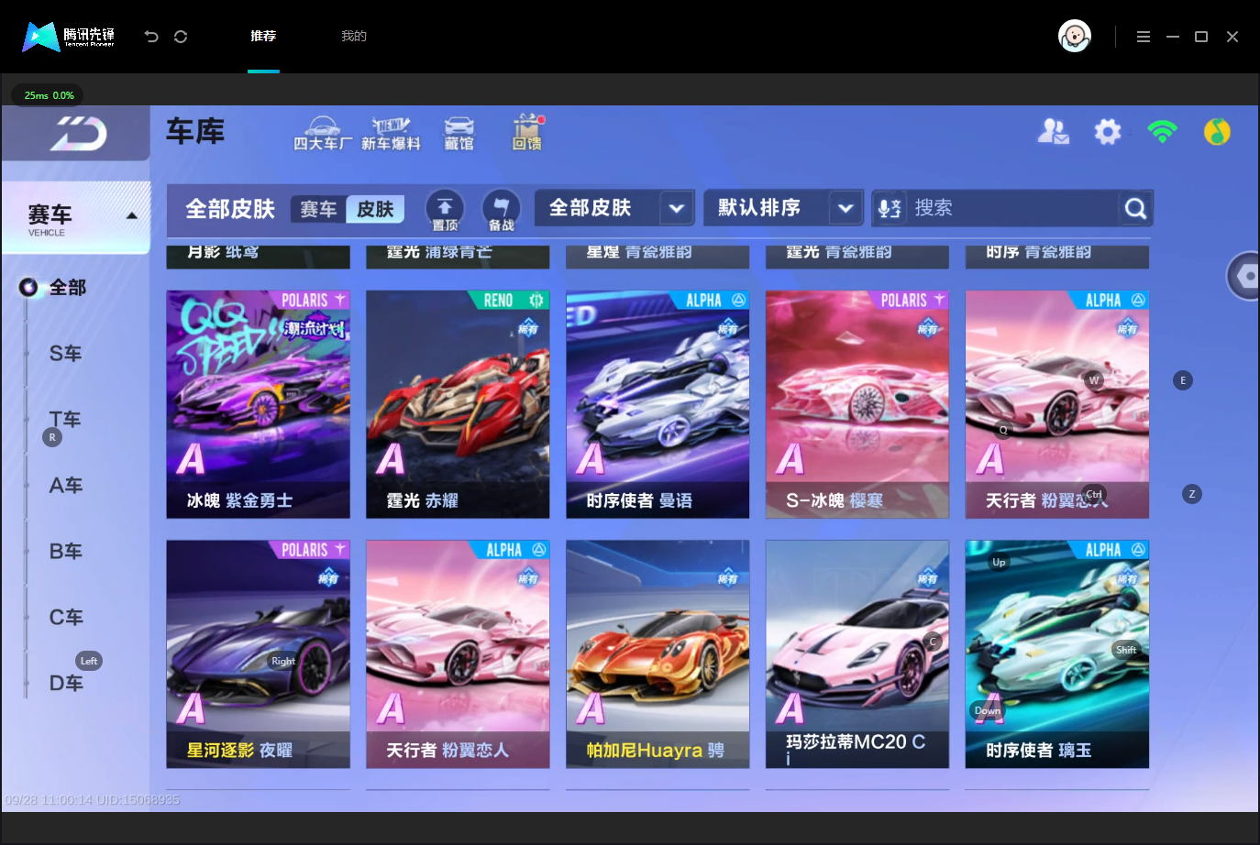Click the 置顶 pin-to-top button
1260x845 pixels.
pos(445,210)
